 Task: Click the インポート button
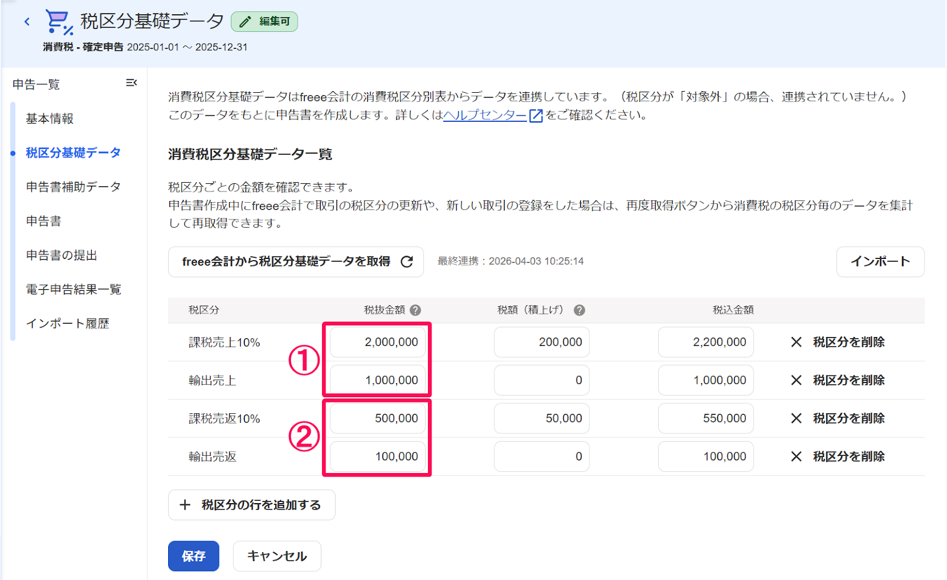tap(880, 262)
